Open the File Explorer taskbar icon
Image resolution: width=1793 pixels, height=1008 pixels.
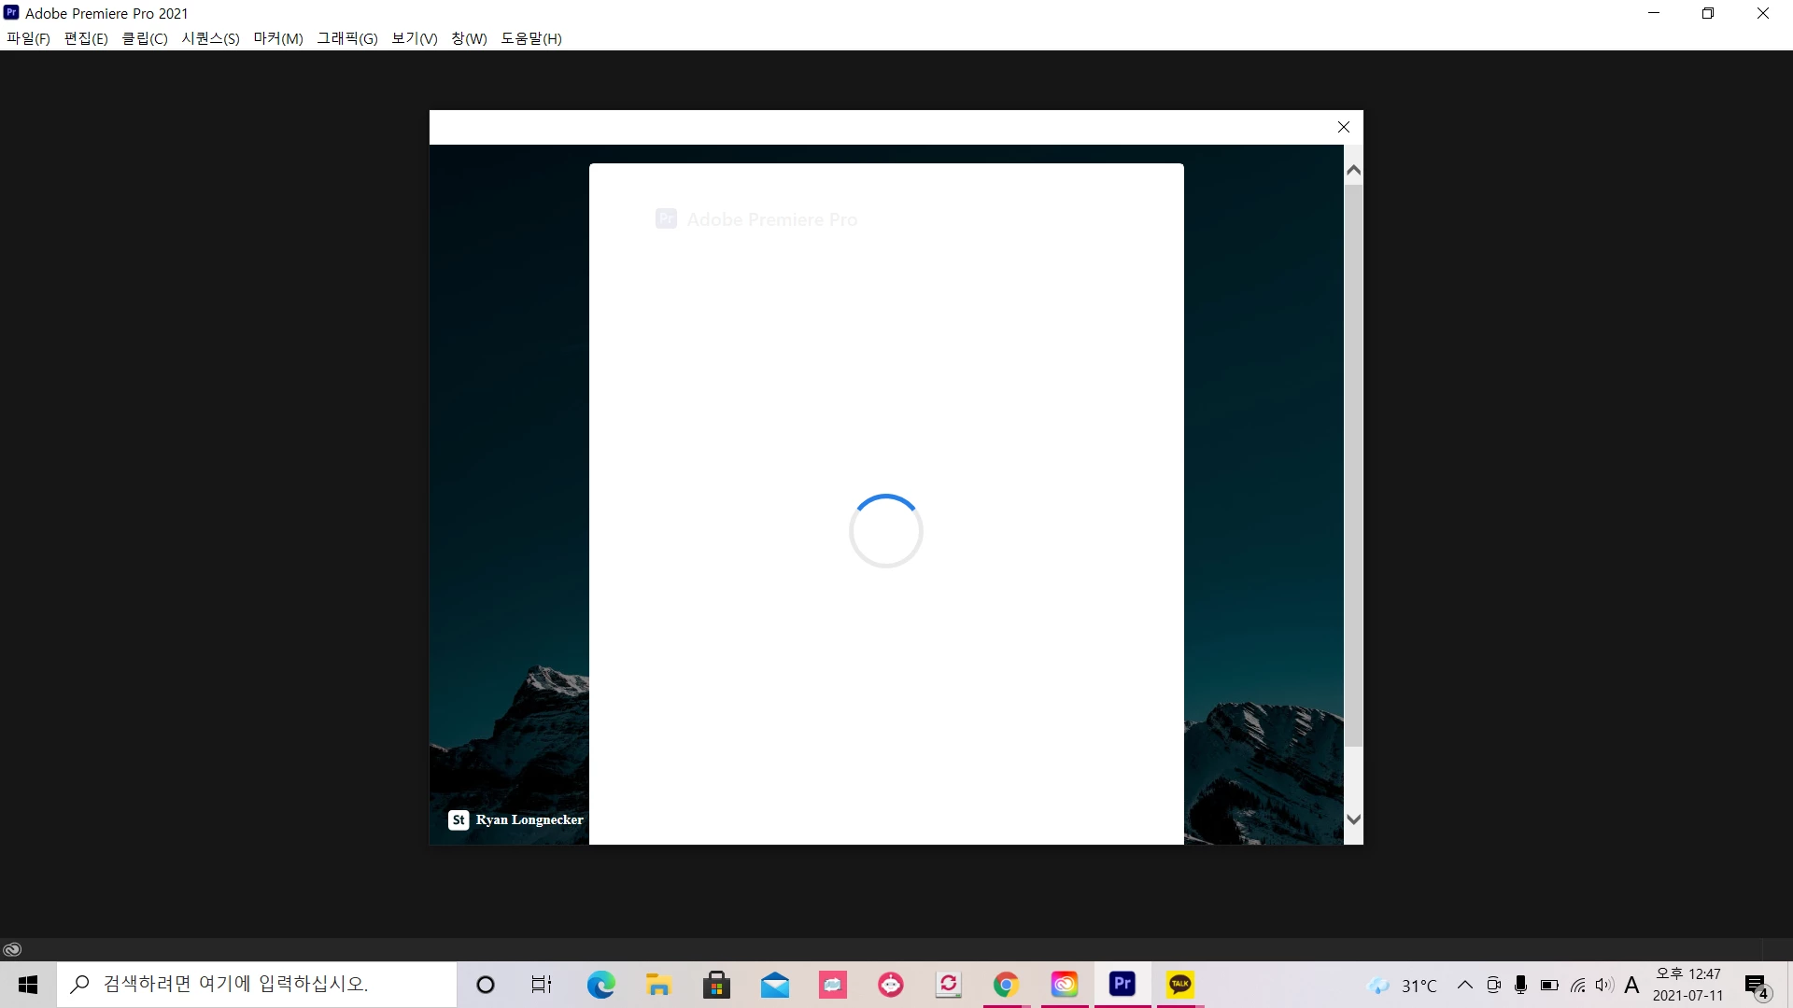point(658,985)
